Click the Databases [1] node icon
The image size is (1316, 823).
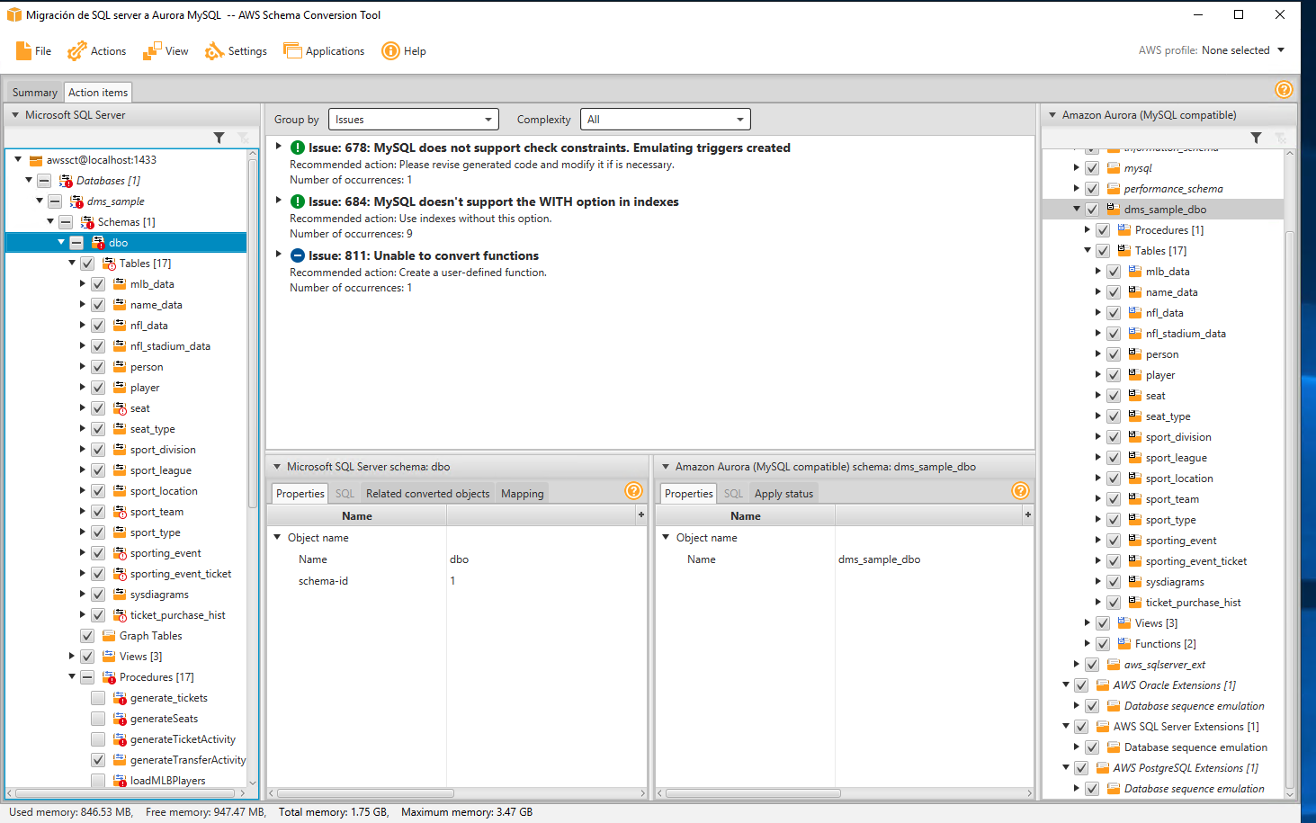tap(66, 181)
